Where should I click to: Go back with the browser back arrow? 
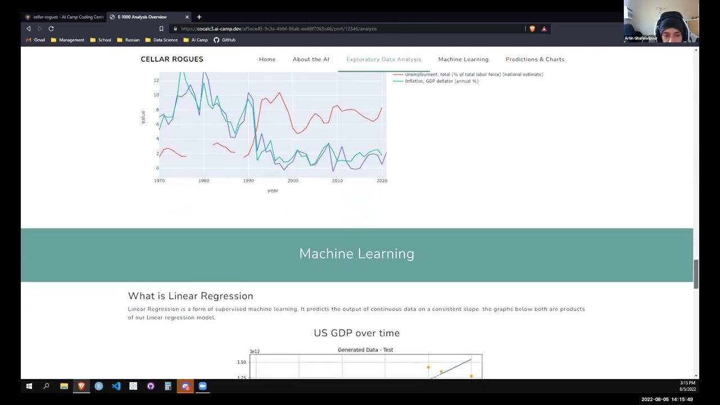[x=29, y=29]
